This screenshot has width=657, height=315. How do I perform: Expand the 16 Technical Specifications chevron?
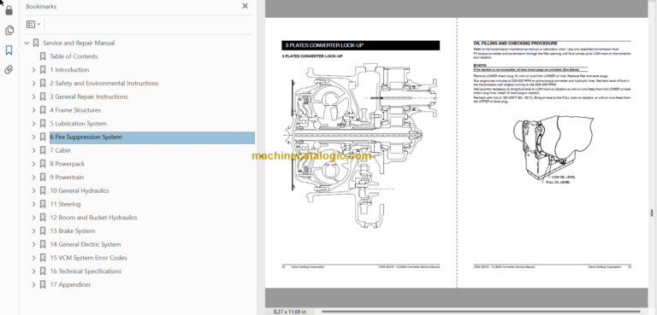34,271
